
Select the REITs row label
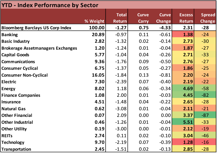7,136
